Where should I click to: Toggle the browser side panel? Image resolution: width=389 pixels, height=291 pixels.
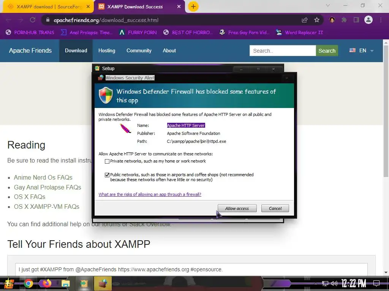[x=356, y=20]
